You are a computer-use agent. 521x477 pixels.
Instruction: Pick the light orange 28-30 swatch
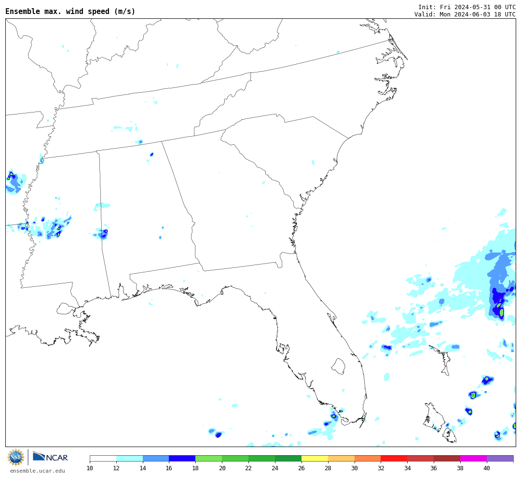pos(341,458)
